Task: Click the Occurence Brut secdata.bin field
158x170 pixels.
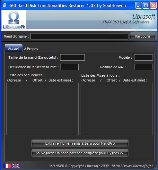Action: 69,67
